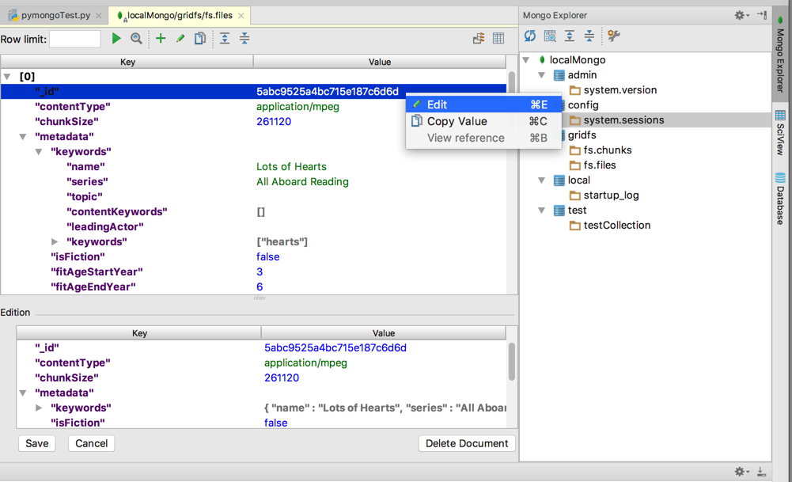Run the query with green play button

click(x=116, y=38)
